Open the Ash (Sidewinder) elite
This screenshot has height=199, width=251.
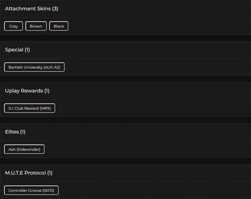tap(24, 149)
